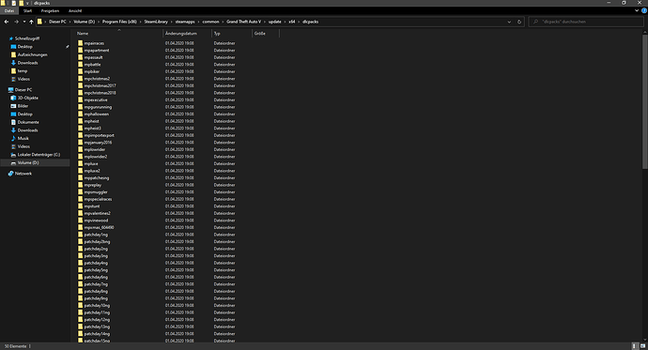Expand breadcrumb chevron after Dieser PC
The image size is (648, 350).
click(69, 22)
